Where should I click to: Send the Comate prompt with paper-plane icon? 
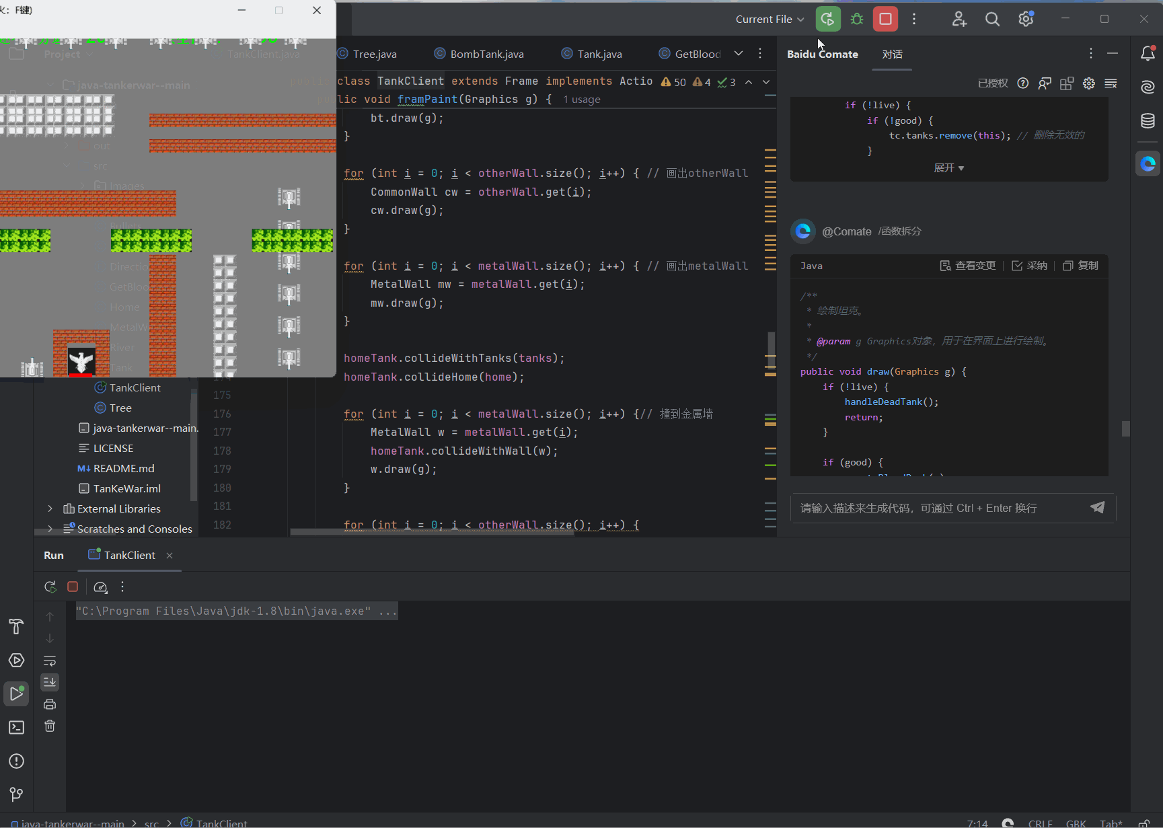click(x=1098, y=507)
